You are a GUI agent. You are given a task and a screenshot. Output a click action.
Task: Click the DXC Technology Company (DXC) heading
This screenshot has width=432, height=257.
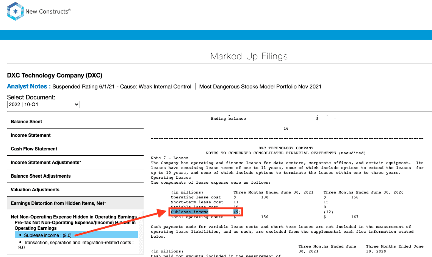click(x=55, y=75)
